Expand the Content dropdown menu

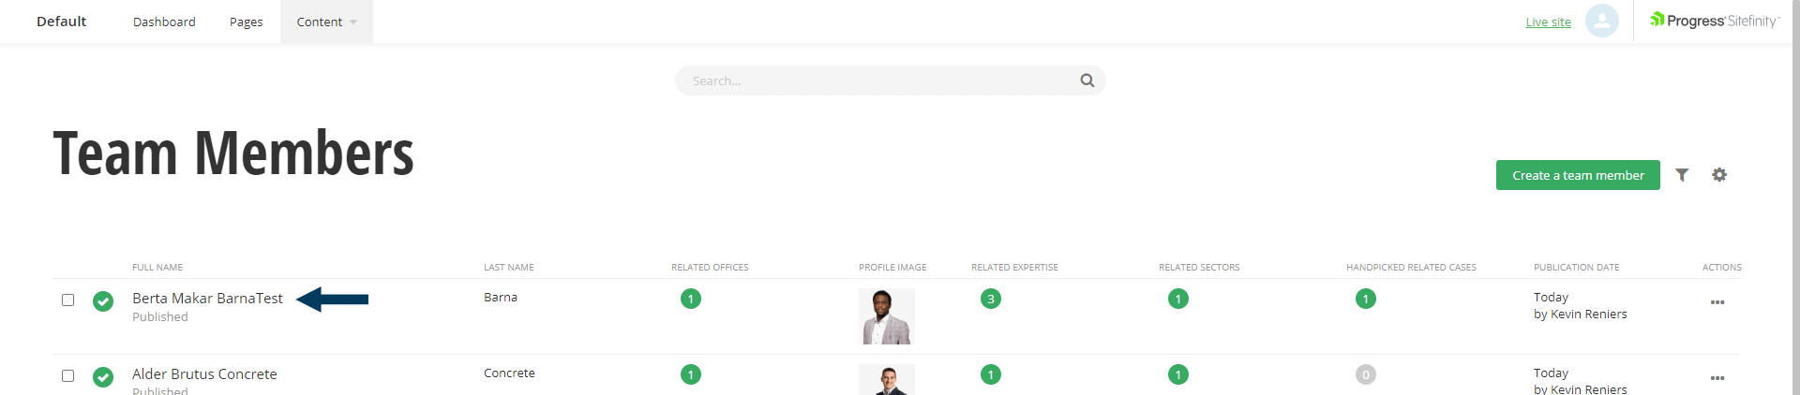pos(326,22)
